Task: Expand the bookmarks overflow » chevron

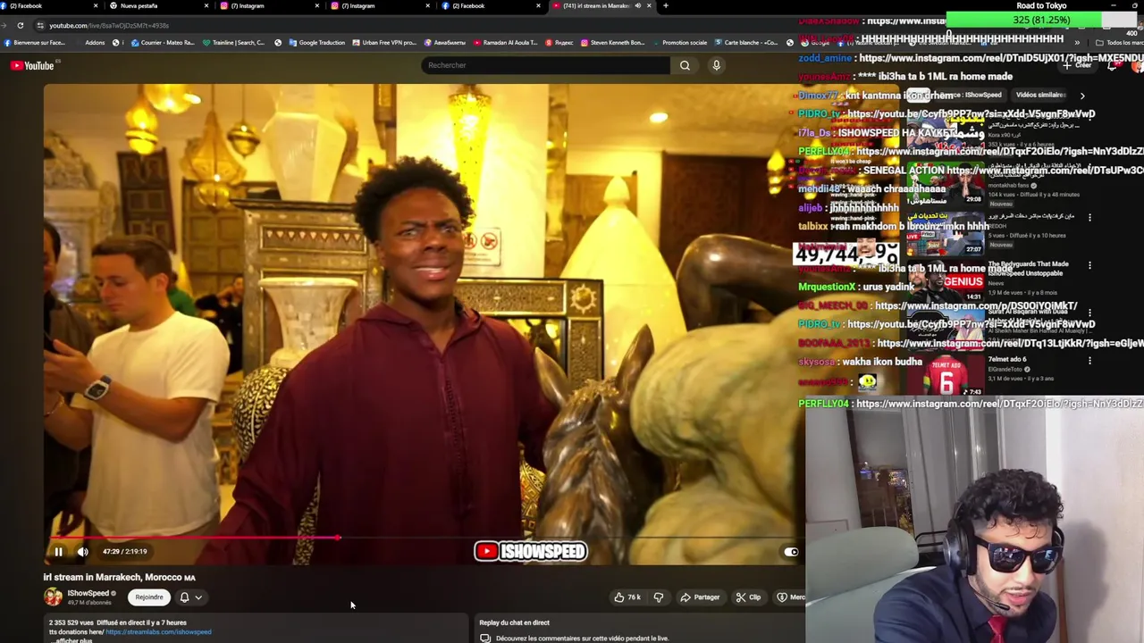Action: coord(1077,43)
